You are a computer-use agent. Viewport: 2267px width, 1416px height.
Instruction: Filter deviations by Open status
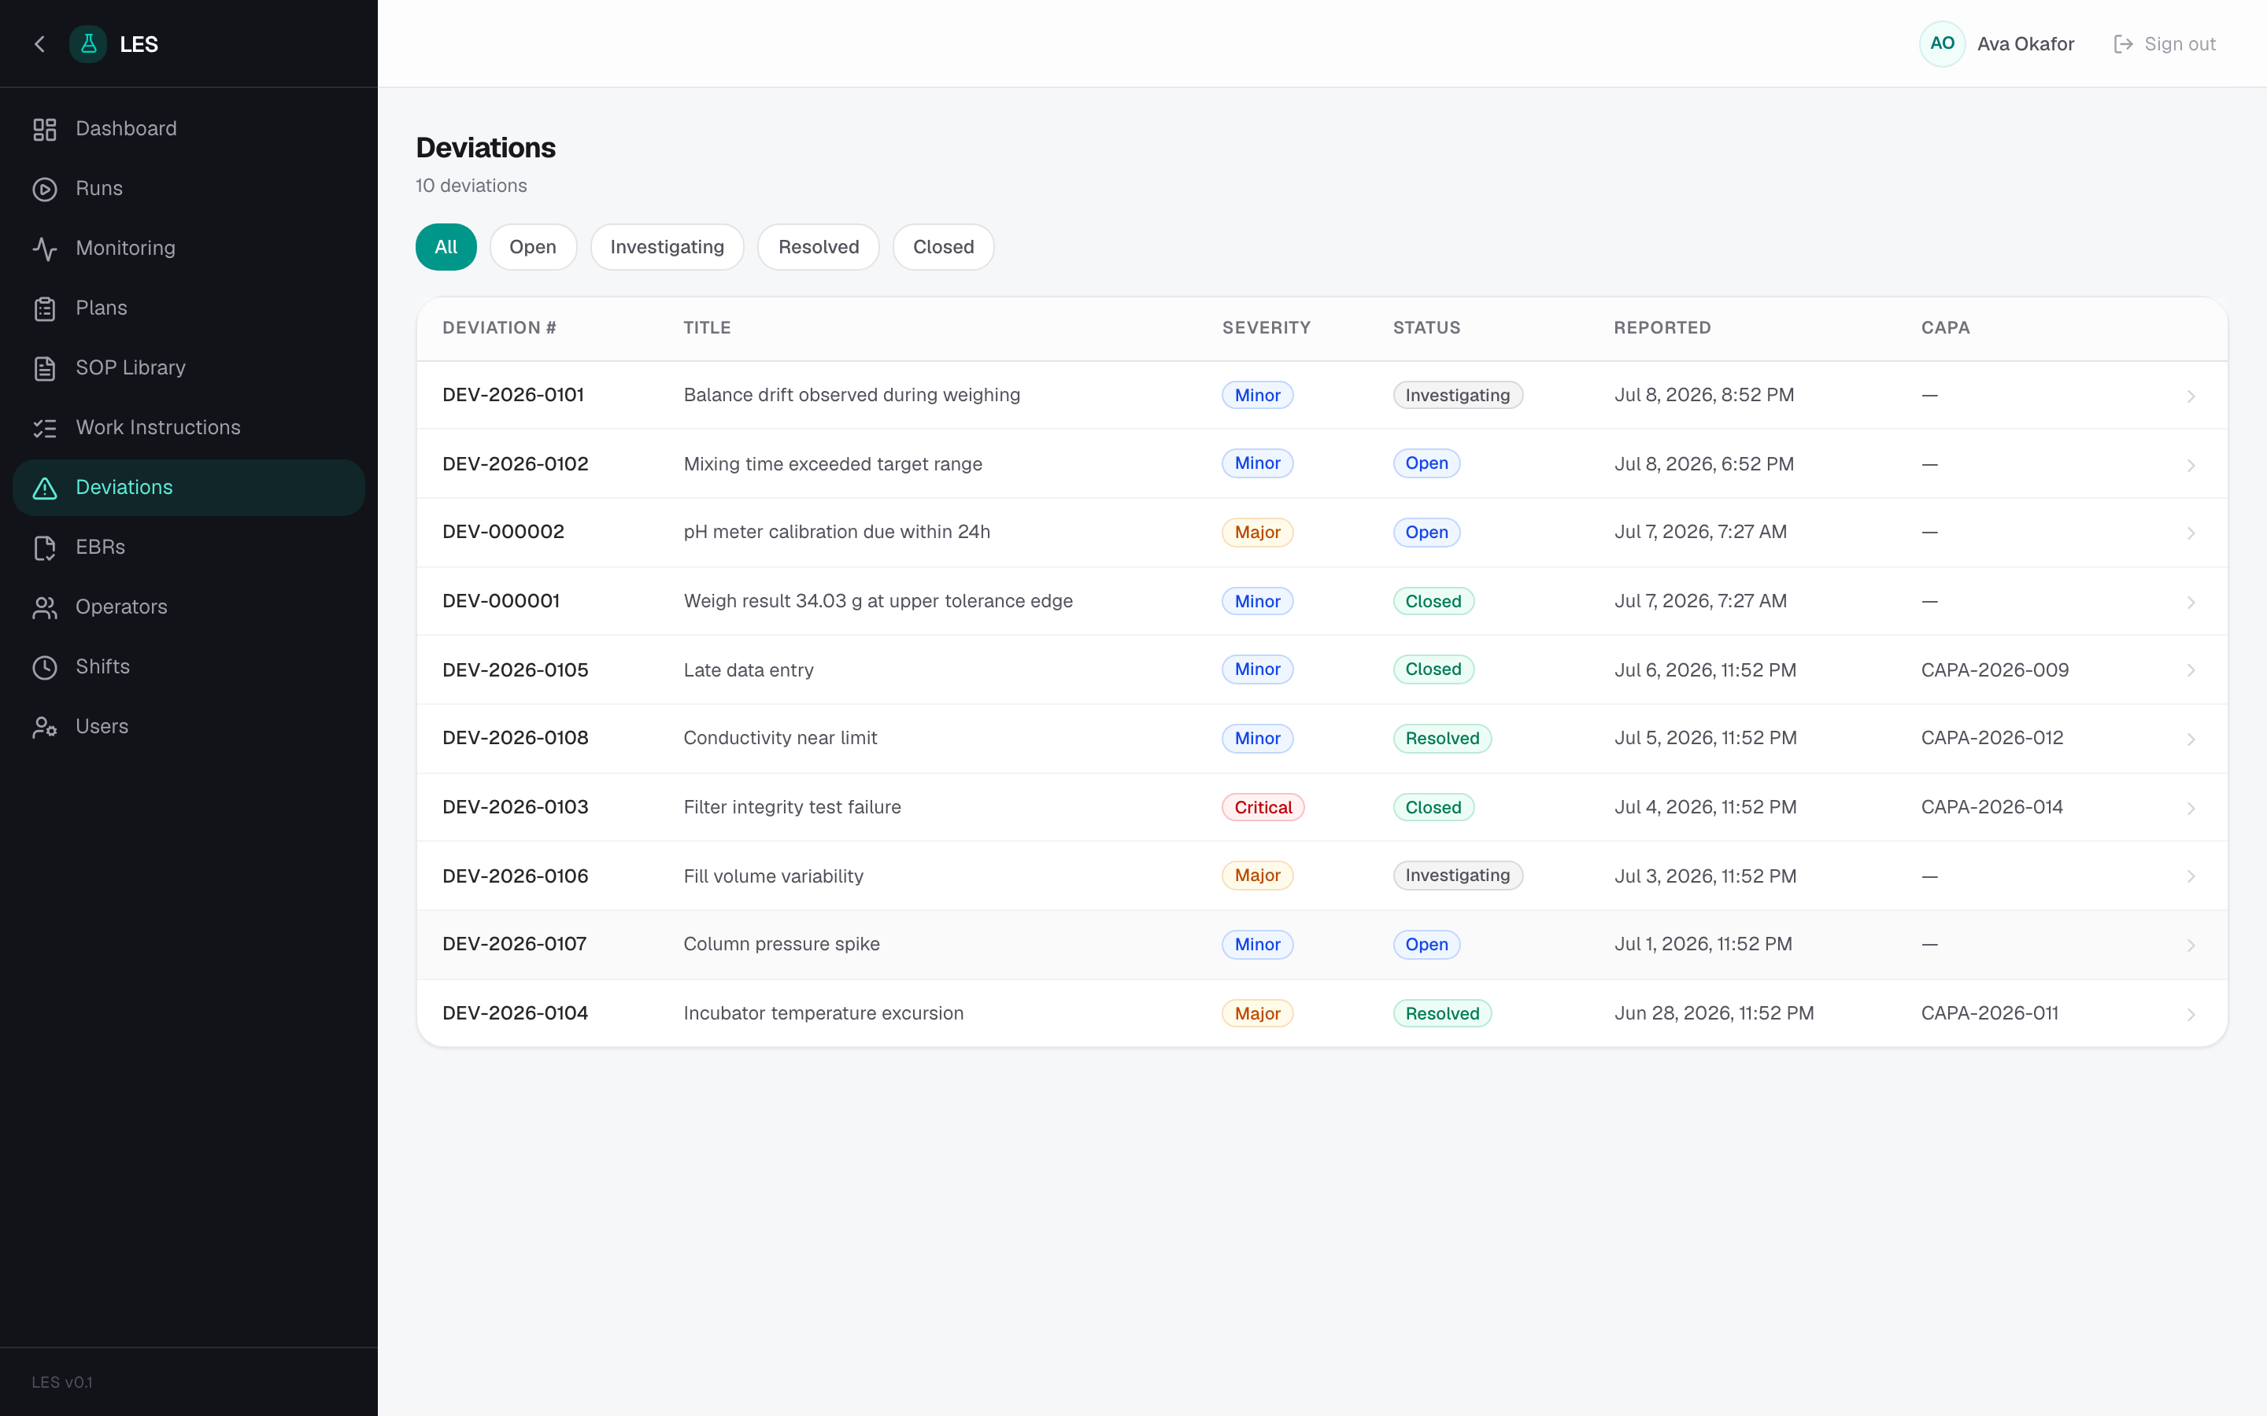[533, 247]
